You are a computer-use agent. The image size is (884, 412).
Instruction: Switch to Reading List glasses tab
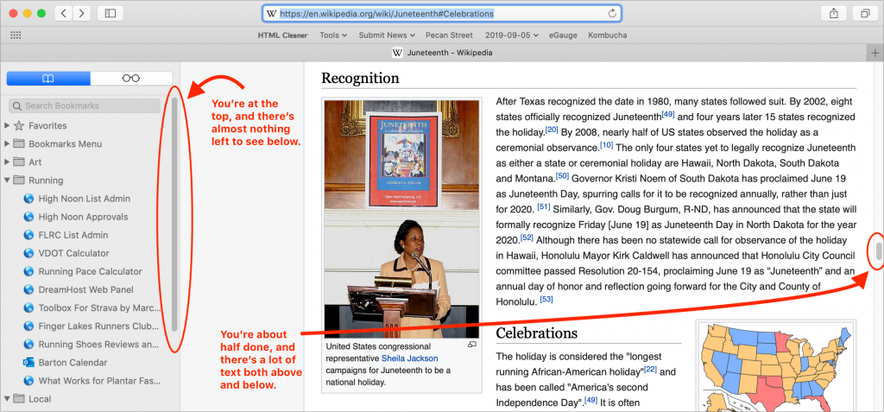[x=130, y=79]
